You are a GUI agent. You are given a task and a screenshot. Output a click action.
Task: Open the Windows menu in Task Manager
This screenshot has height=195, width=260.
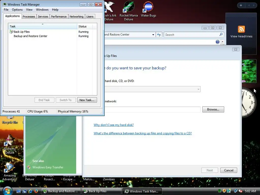[42, 10]
